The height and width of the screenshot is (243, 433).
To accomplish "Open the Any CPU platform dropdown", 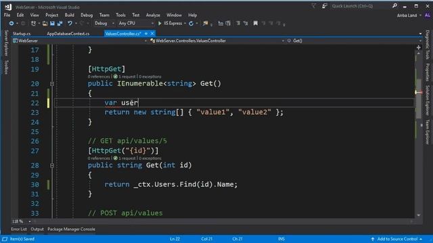I will click(136, 24).
